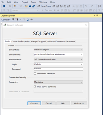Open the Navigate Backward history dropdown arrow
This screenshot has height=115, width=103.
pyautogui.click(x=7, y=6)
